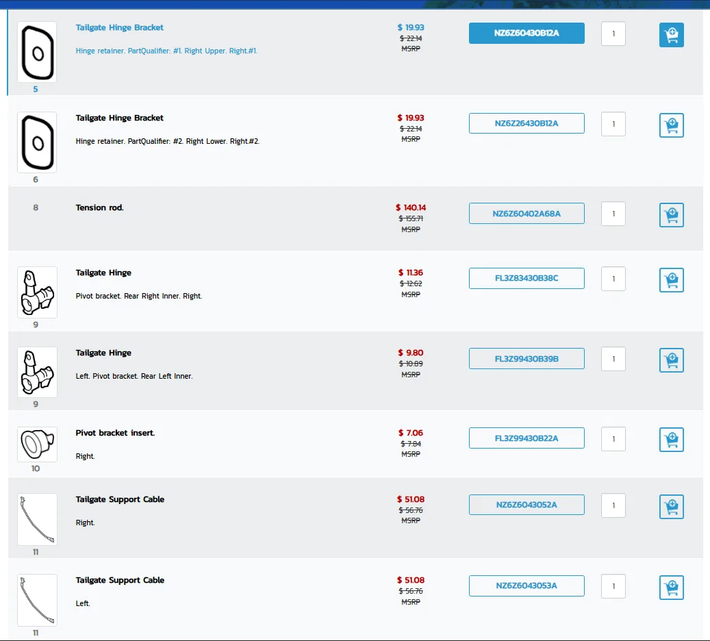
Task: View thumbnail of Right Lower hinge bracket
Action: (37, 142)
